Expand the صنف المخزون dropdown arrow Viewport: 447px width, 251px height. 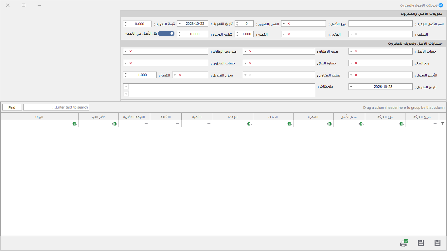click(245, 75)
